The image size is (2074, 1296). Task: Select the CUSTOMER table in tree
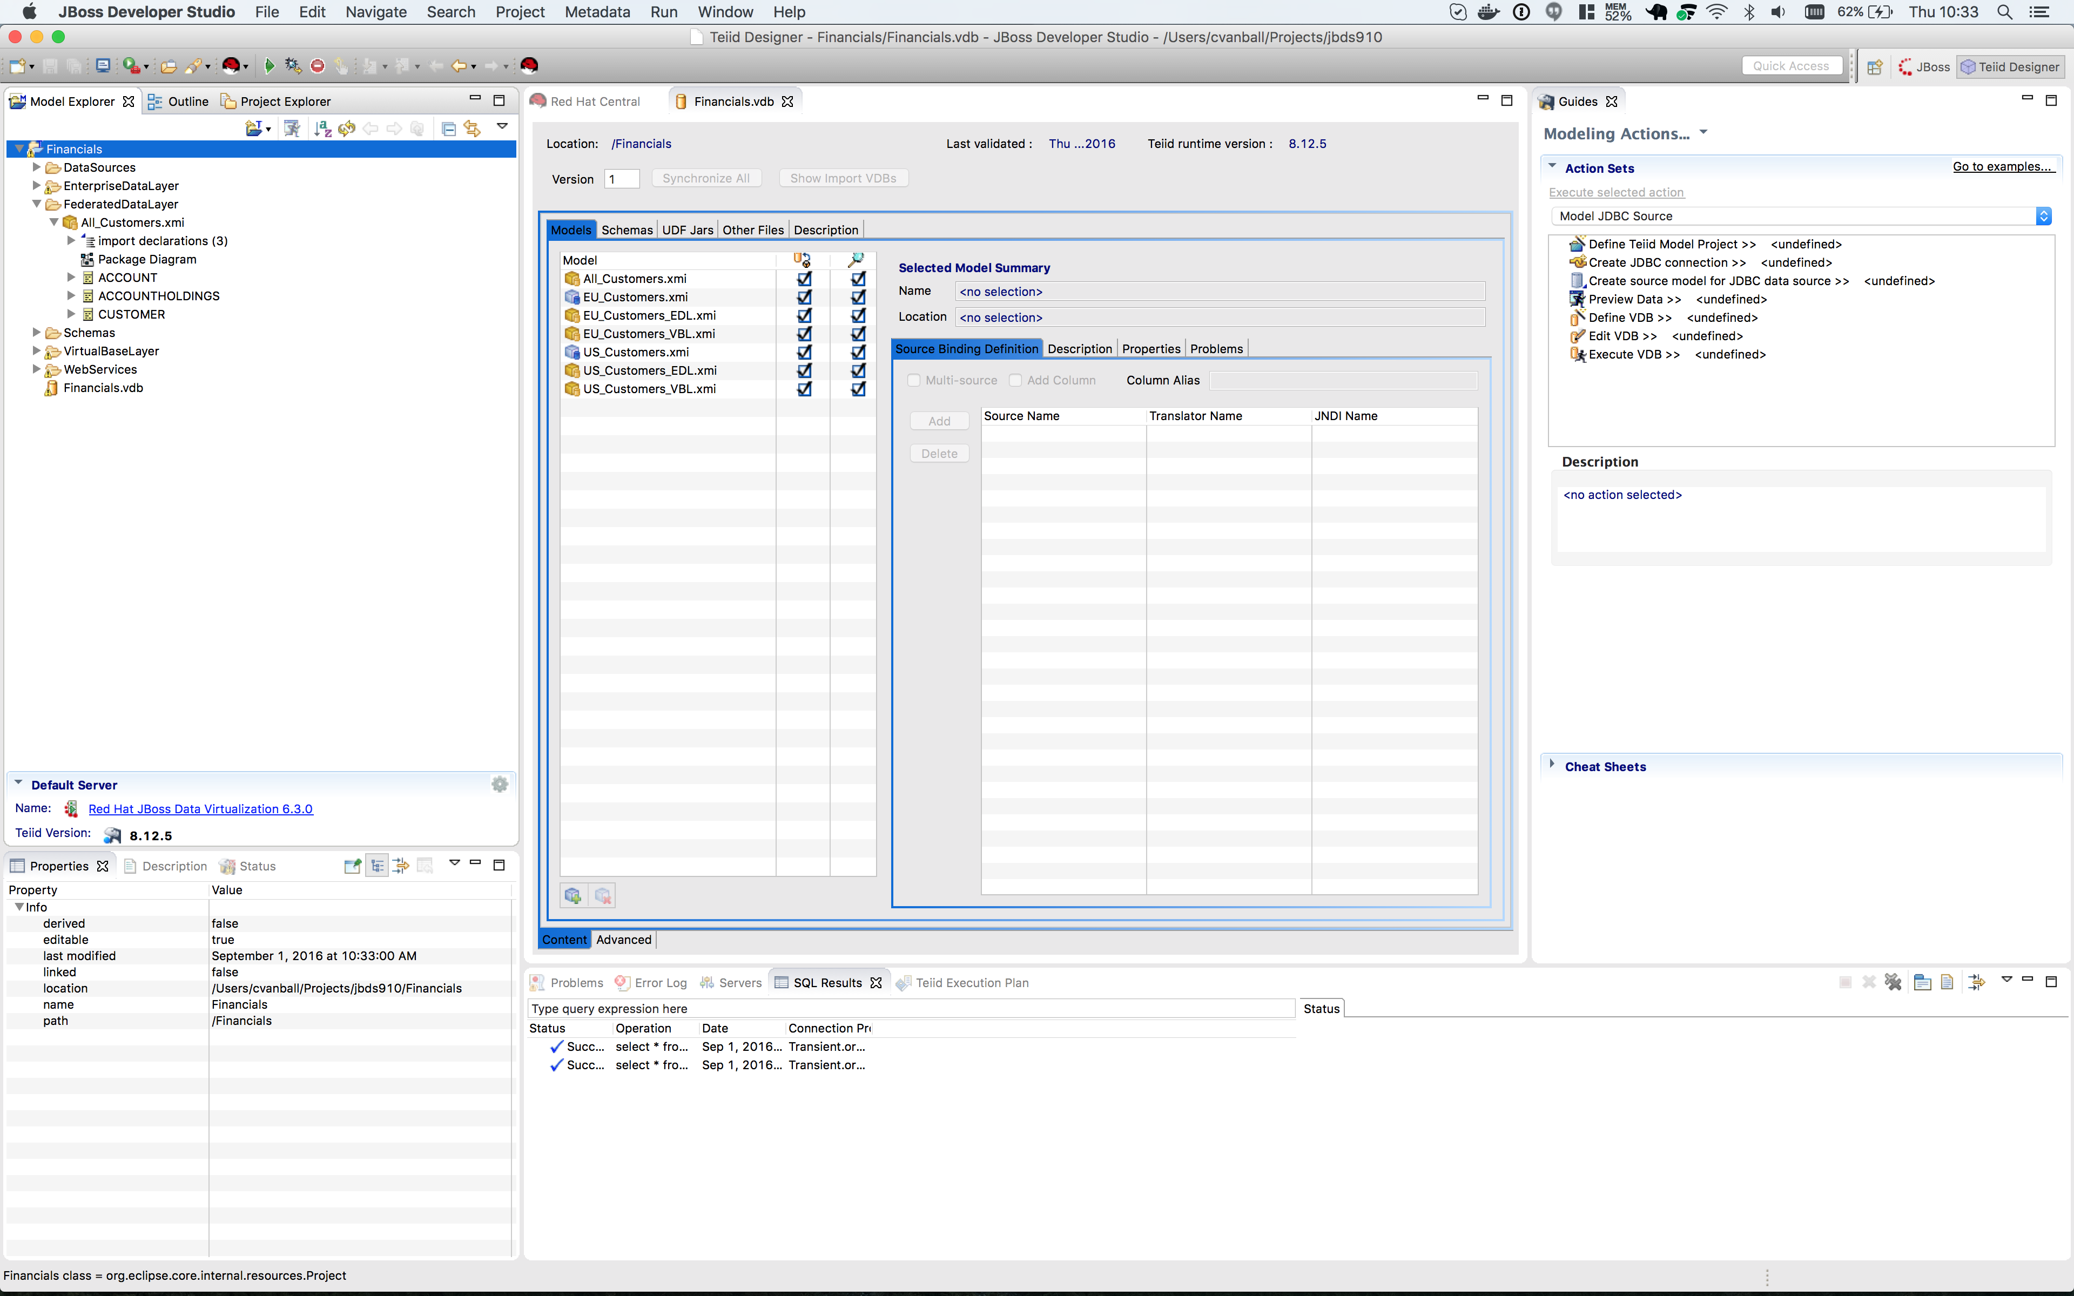(131, 315)
